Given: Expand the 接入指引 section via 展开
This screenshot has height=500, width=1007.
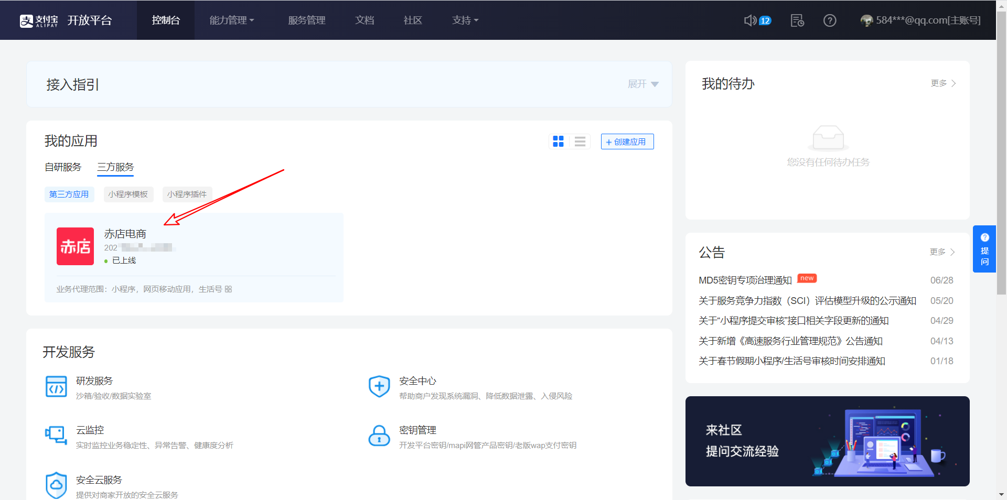Looking at the screenshot, I should [643, 84].
